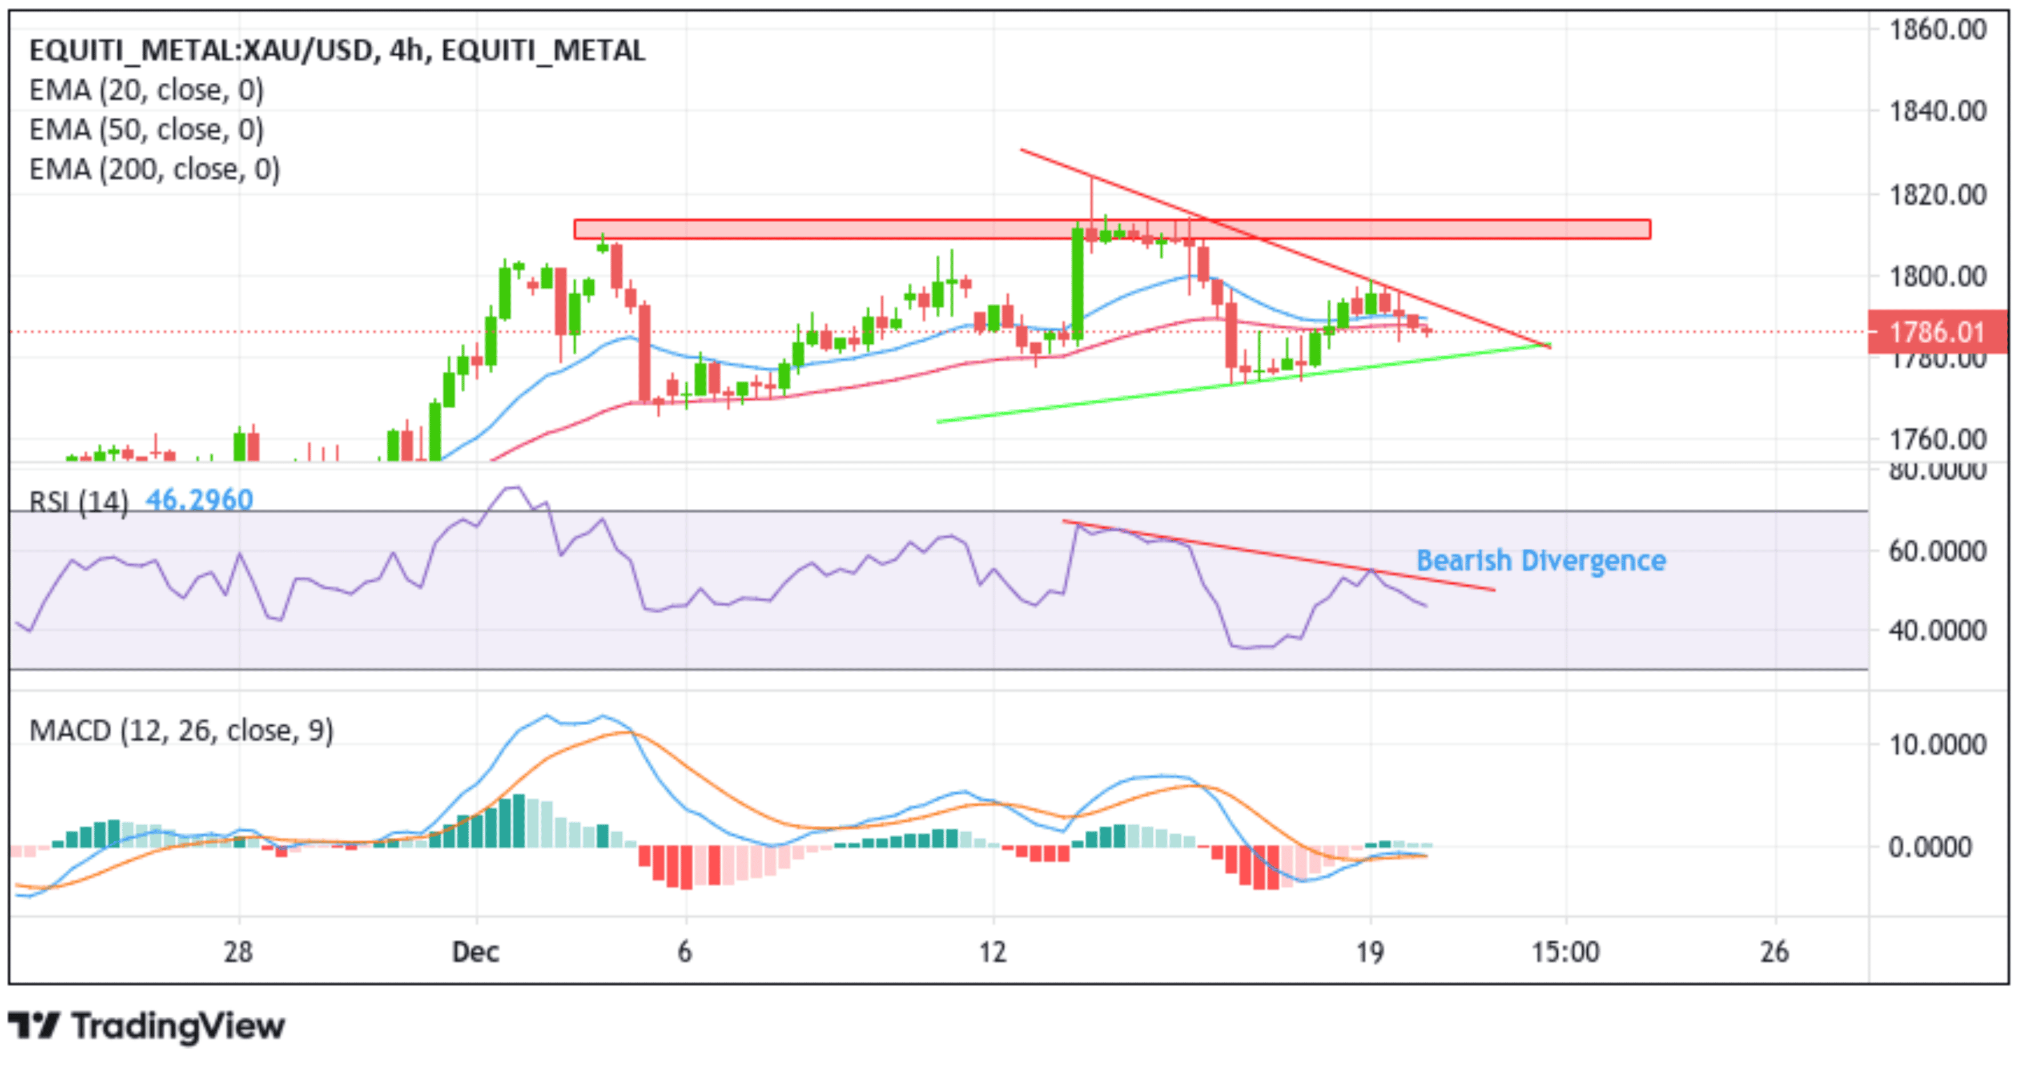The width and height of the screenshot is (2019, 1077).
Task: Click the 26 date label on time axis
Action: click(x=1775, y=951)
